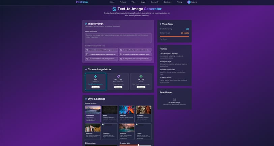This screenshot has width=274, height=146.
Task: Select the Image nav item
Action: [x=143, y=2]
